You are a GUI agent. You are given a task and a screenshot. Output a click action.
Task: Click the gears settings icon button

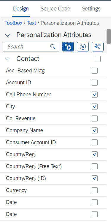point(68,47)
